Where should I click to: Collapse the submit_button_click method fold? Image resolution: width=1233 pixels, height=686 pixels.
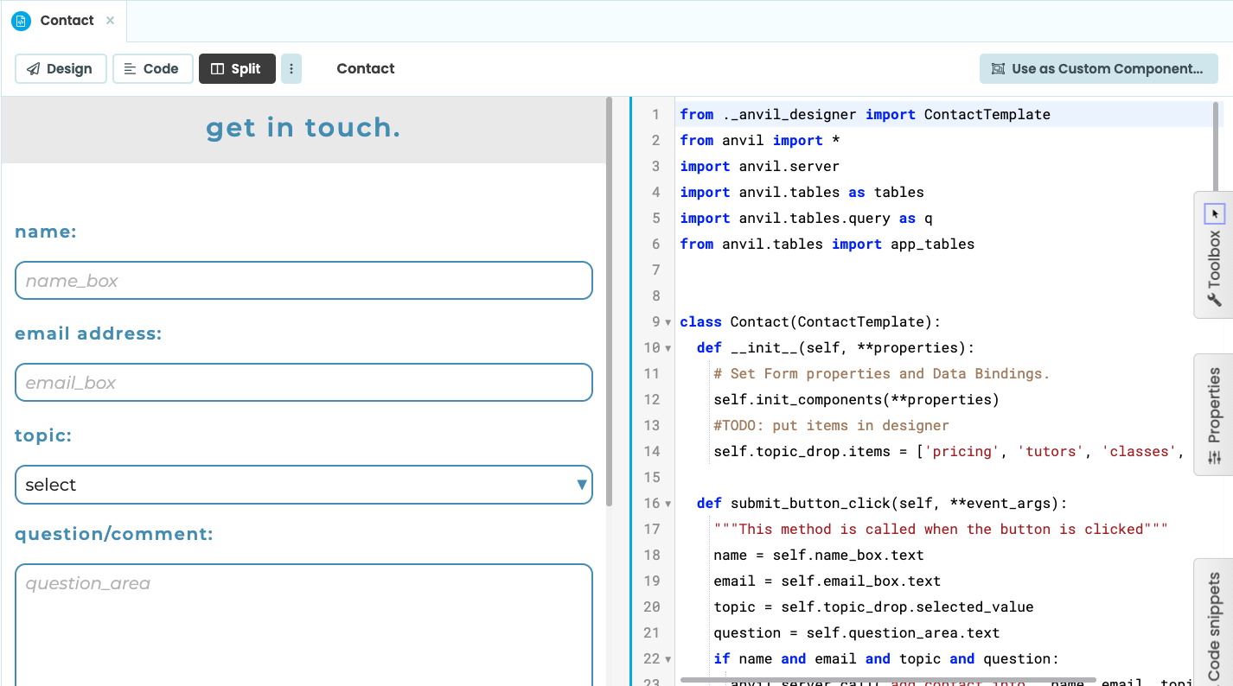[666, 503]
